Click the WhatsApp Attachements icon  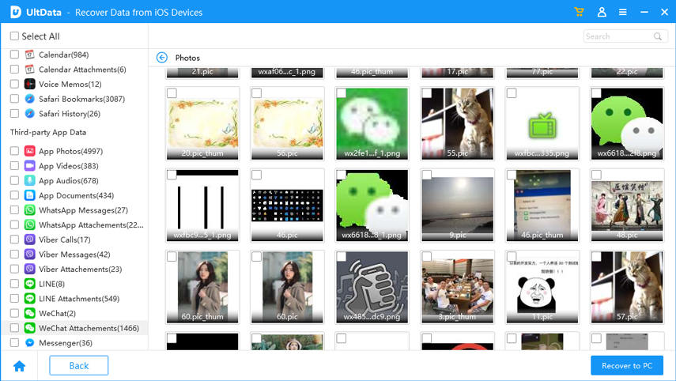tap(29, 224)
